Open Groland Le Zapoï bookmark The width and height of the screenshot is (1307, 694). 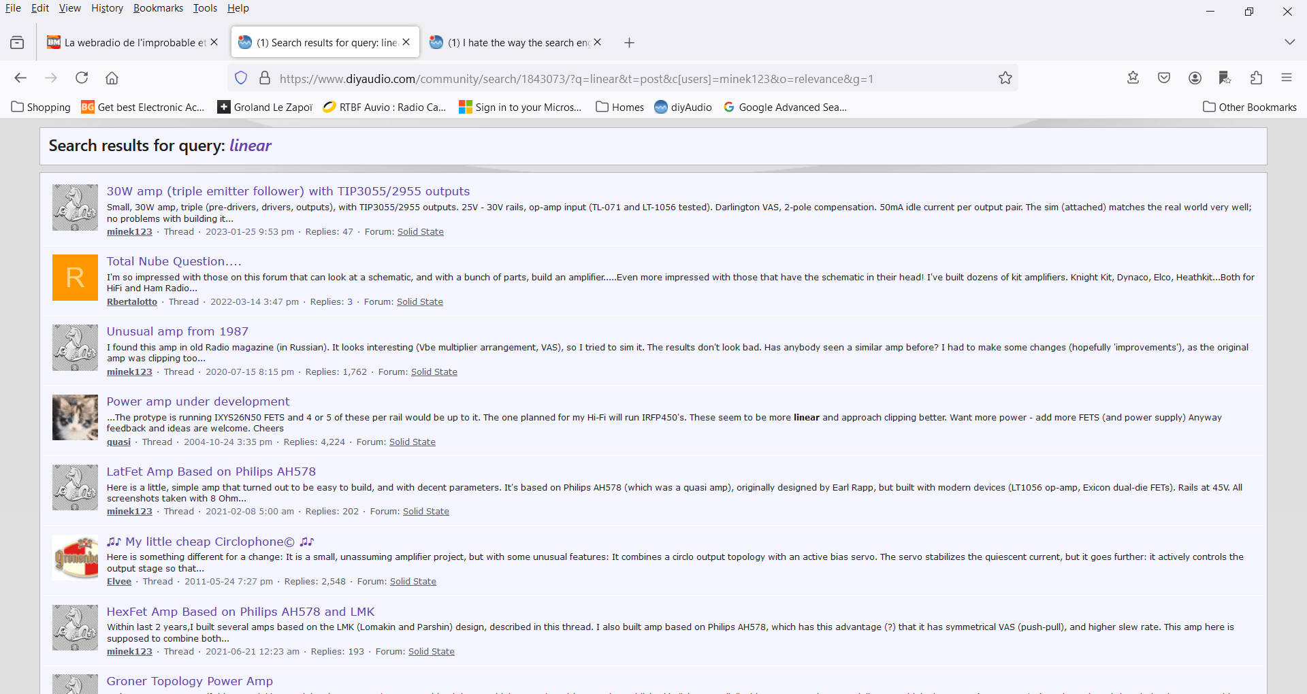point(265,108)
